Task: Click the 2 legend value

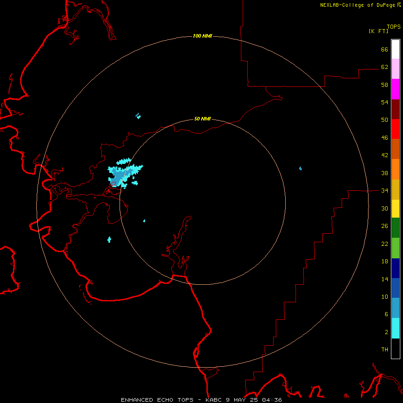Action: tap(386, 332)
